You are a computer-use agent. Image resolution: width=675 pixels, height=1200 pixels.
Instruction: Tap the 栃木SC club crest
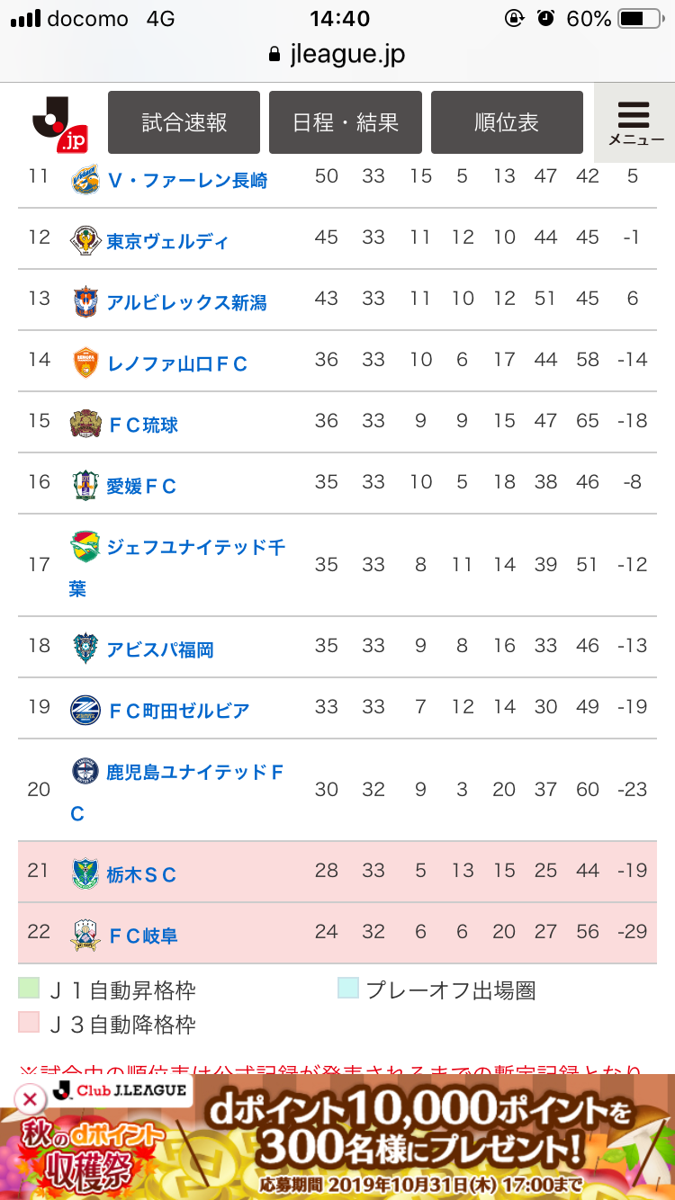click(85, 873)
